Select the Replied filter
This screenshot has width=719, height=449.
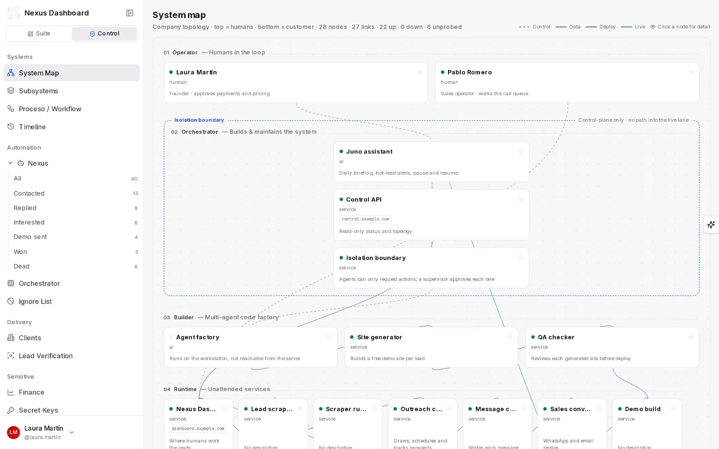(x=75, y=208)
